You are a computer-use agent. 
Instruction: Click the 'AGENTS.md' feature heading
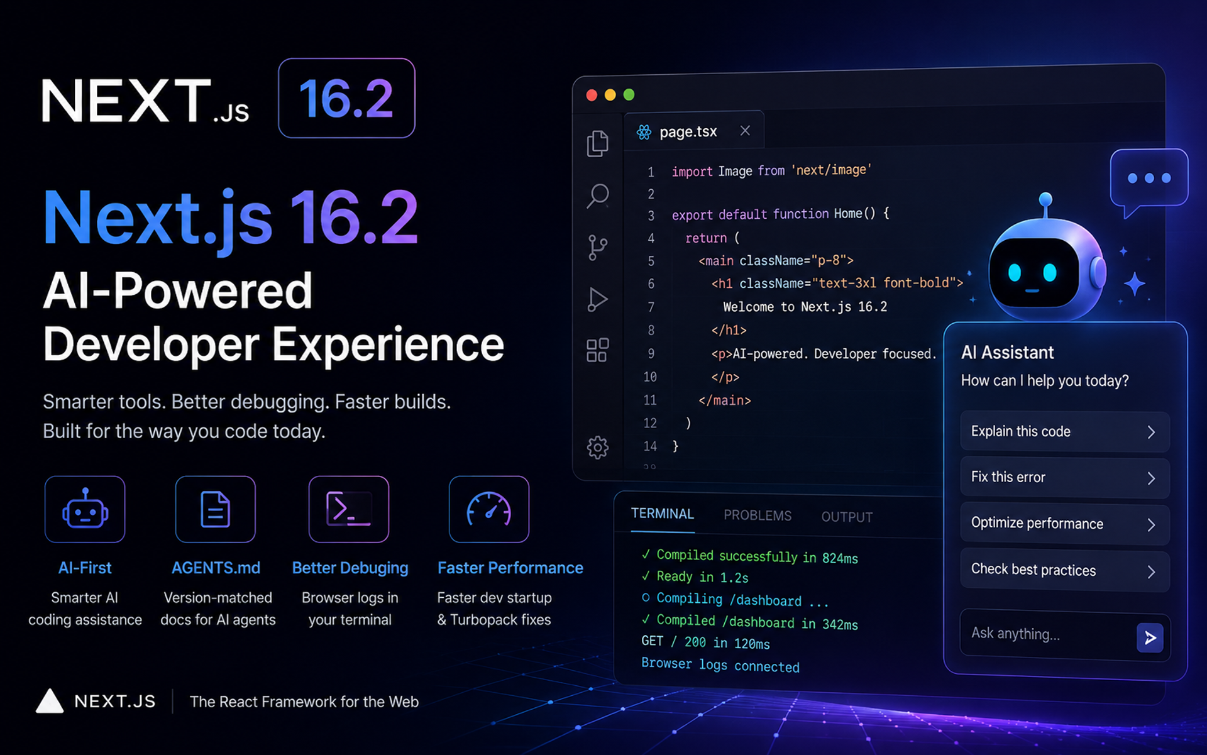[x=216, y=568]
